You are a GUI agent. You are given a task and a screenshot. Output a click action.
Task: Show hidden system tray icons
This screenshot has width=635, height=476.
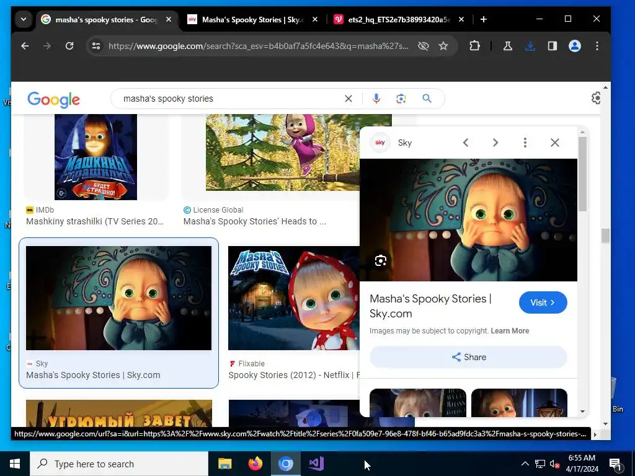[525, 464]
